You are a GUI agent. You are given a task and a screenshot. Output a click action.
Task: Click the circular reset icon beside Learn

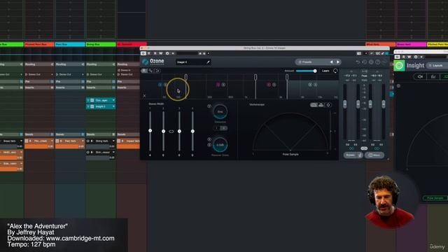[x=335, y=71]
